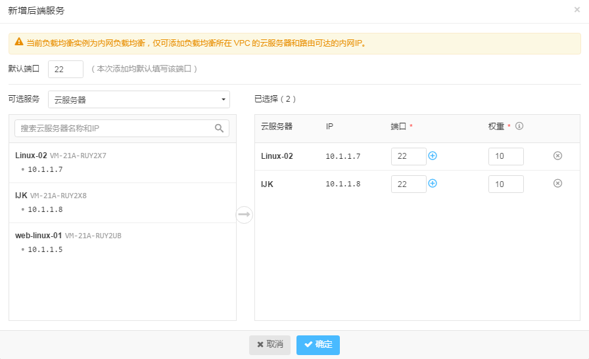589x359 pixels.
Task: Edit the weight field for IJK
Action: pos(506,184)
